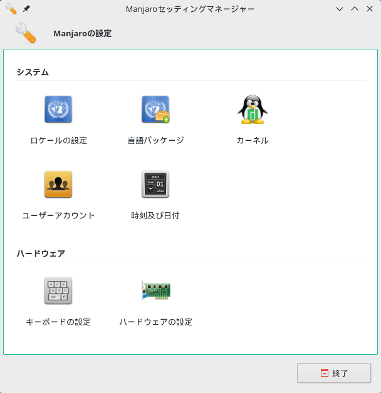381x393 pixels.
Task: Open the カーネル penguin icon
Action: [x=253, y=110]
